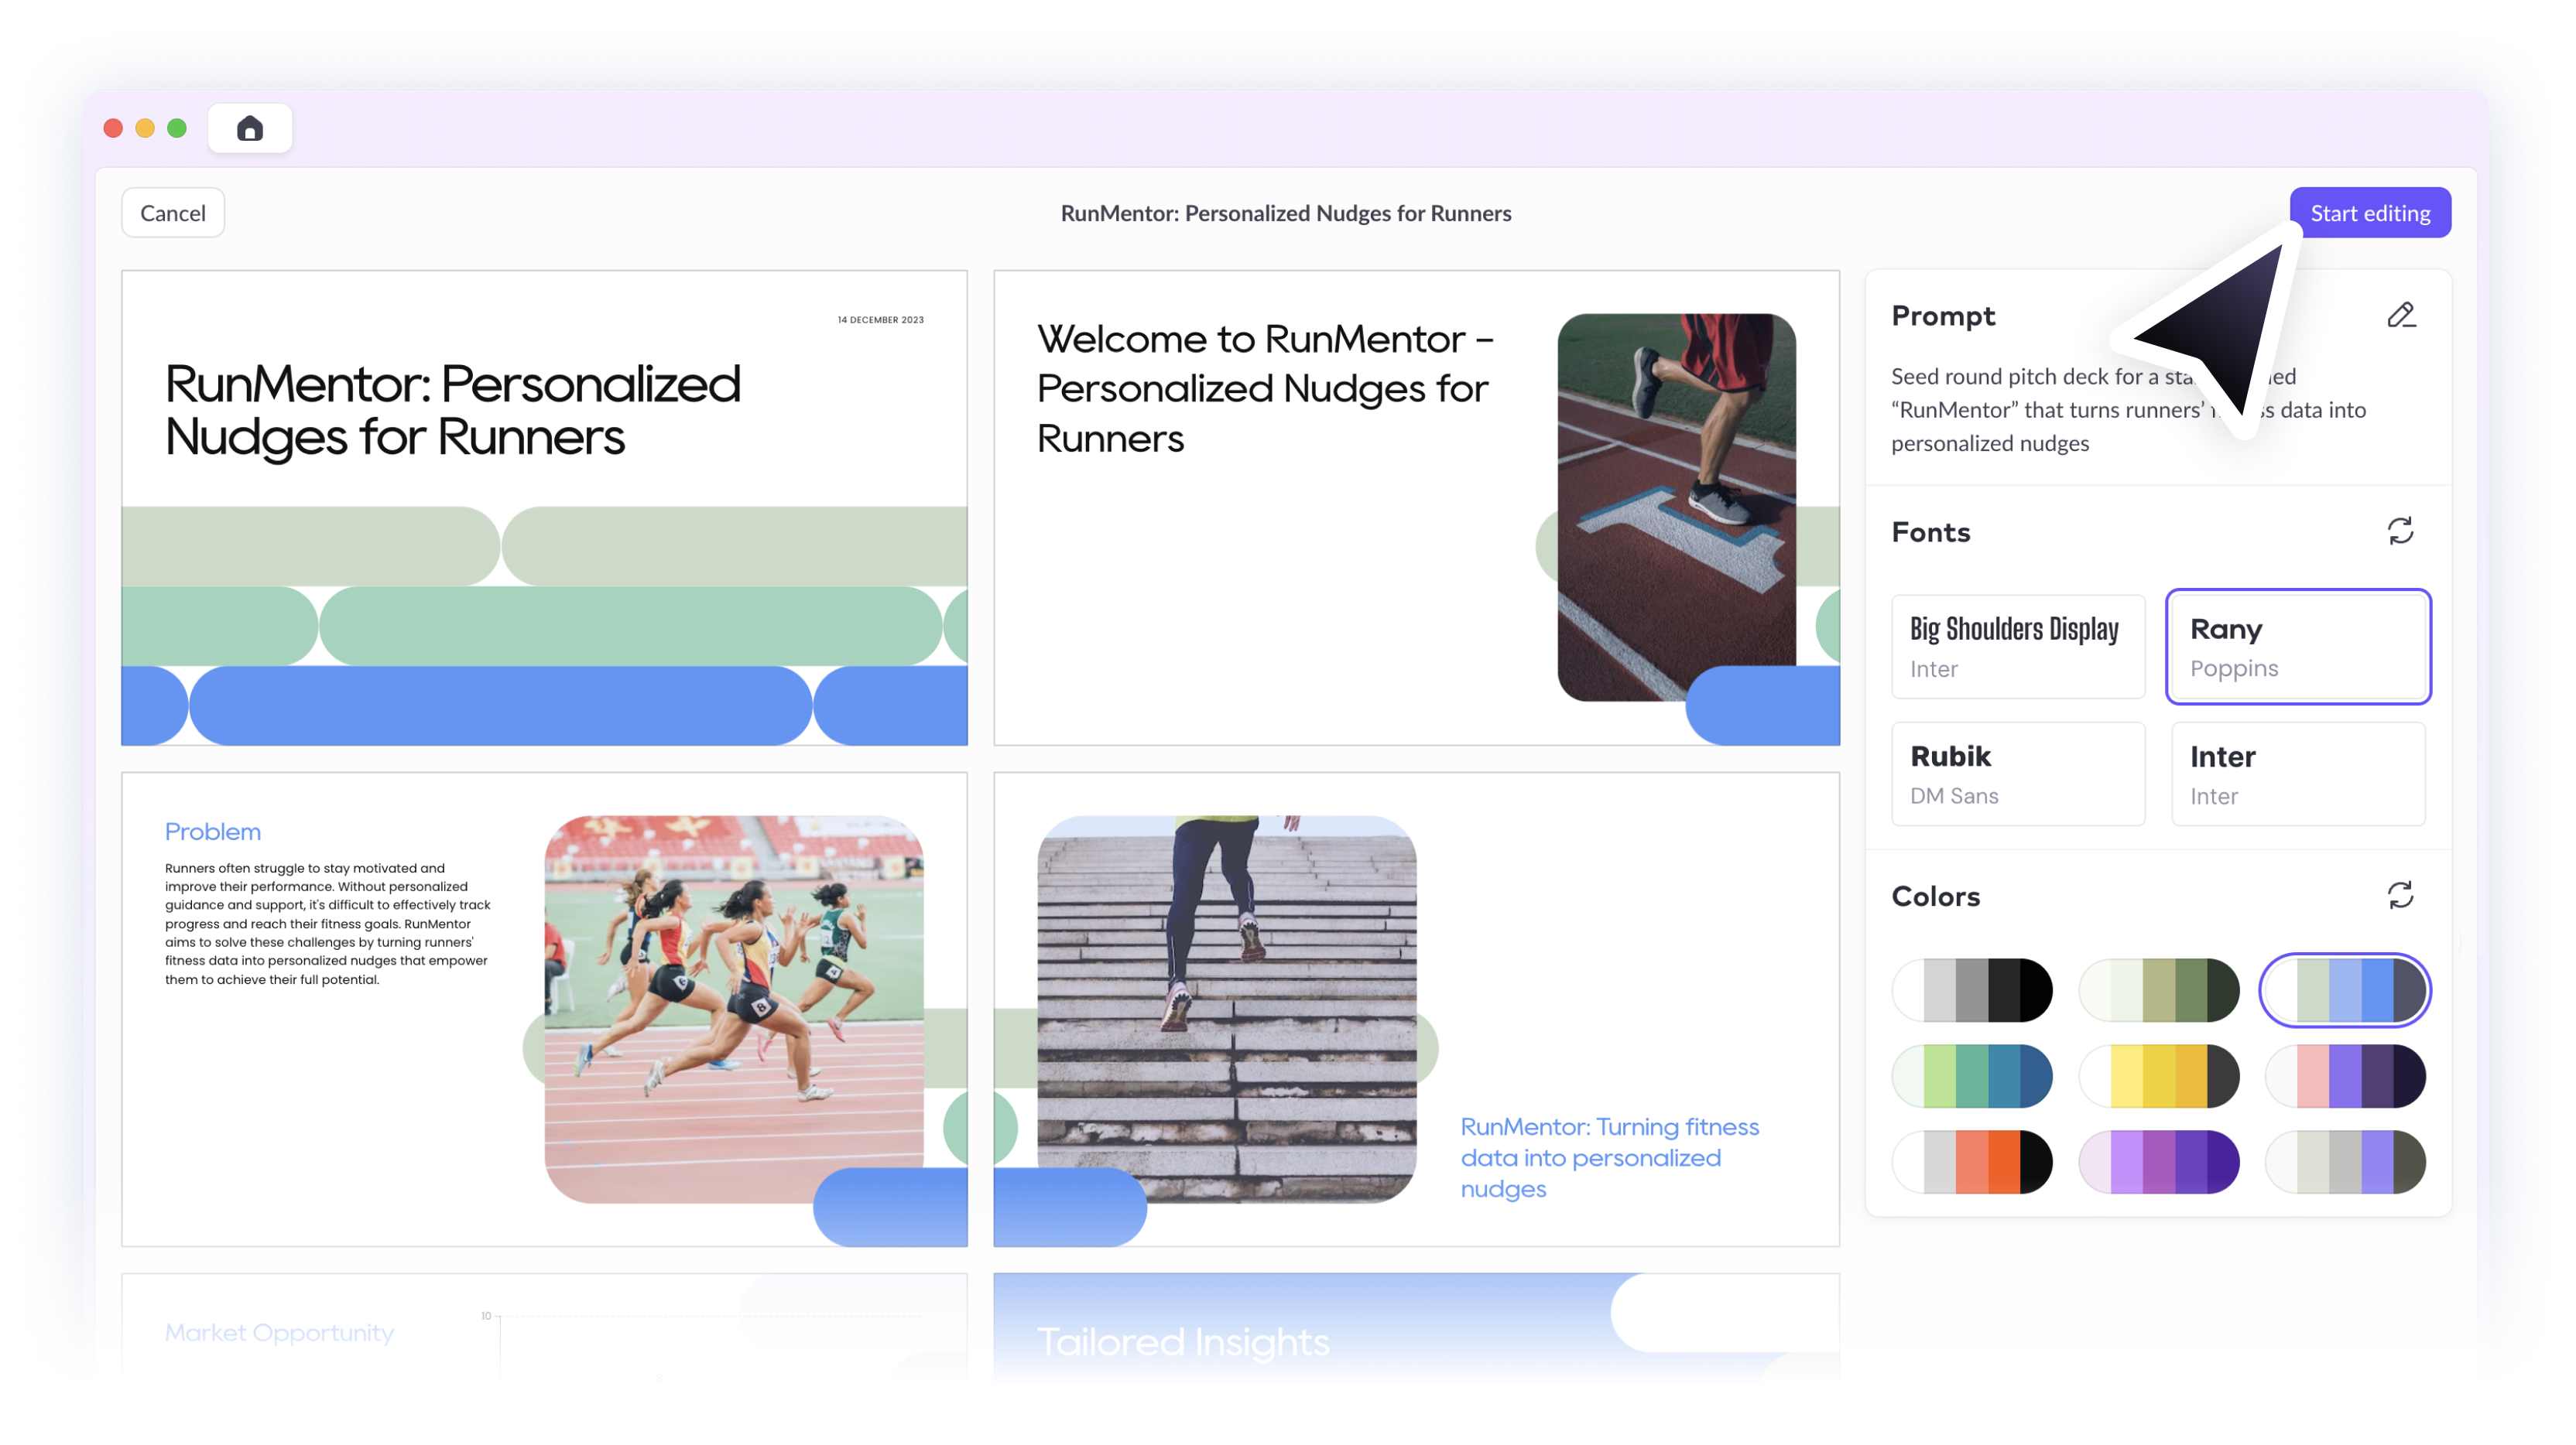Image resolution: width=2576 pixels, height=1445 pixels.
Task: Click the fonts refresh/regenerate icon
Action: pos(2401,531)
